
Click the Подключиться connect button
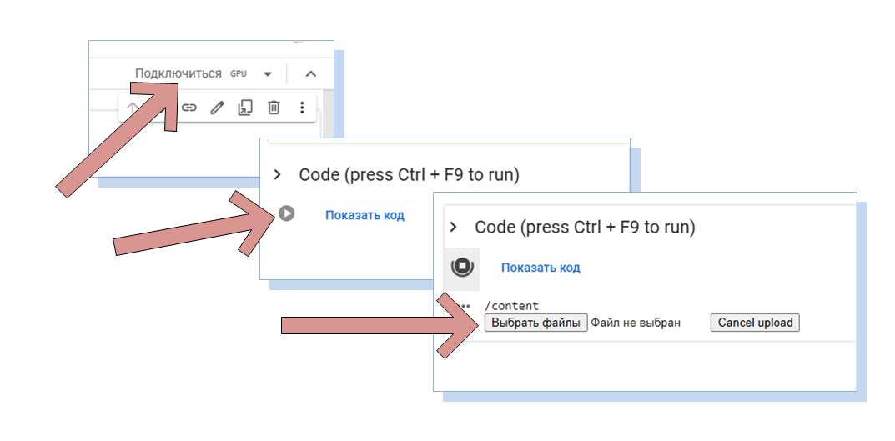tap(178, 73)
